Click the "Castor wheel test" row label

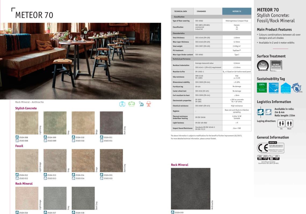pos(179,91)
